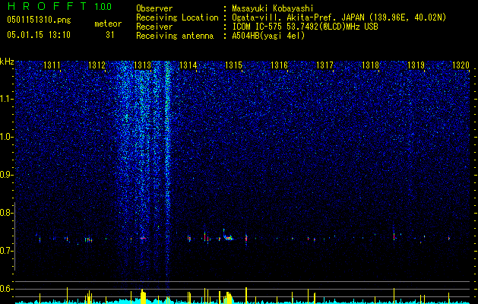
Task: Click the HROFFT 1.00 title text
Action: [59, 6]
